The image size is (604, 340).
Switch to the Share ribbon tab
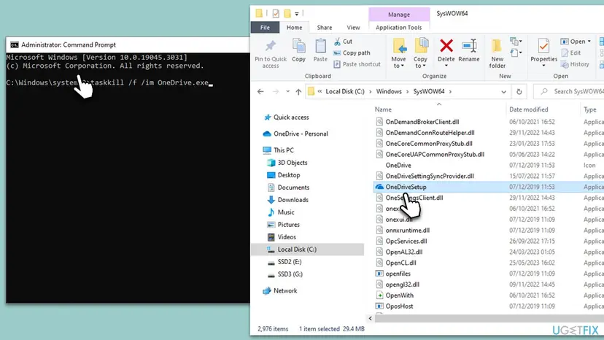(325, 28)
